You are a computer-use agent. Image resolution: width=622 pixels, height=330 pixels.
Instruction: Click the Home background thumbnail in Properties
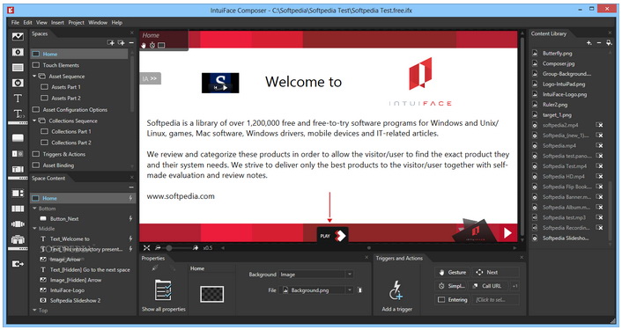point(211,294)
